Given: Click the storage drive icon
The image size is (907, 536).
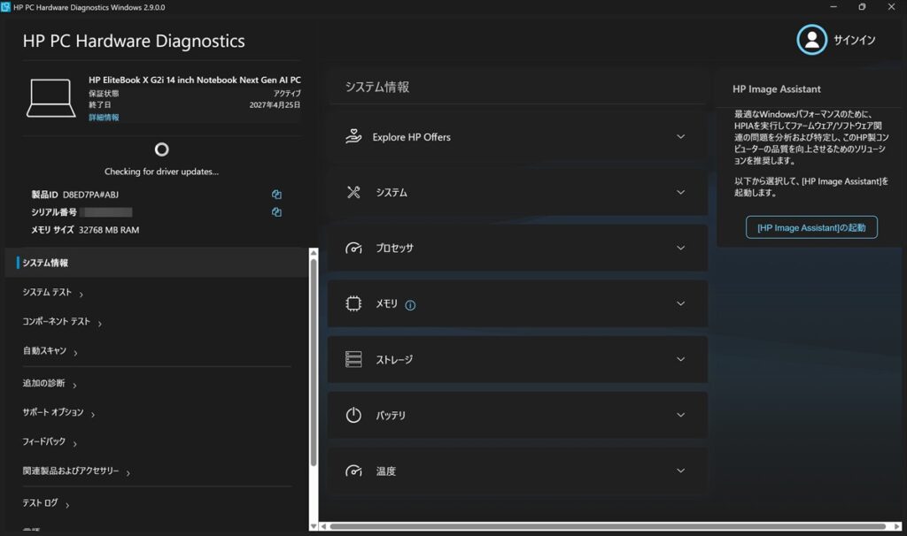Looking at the screenshot, I should [353, 359].
